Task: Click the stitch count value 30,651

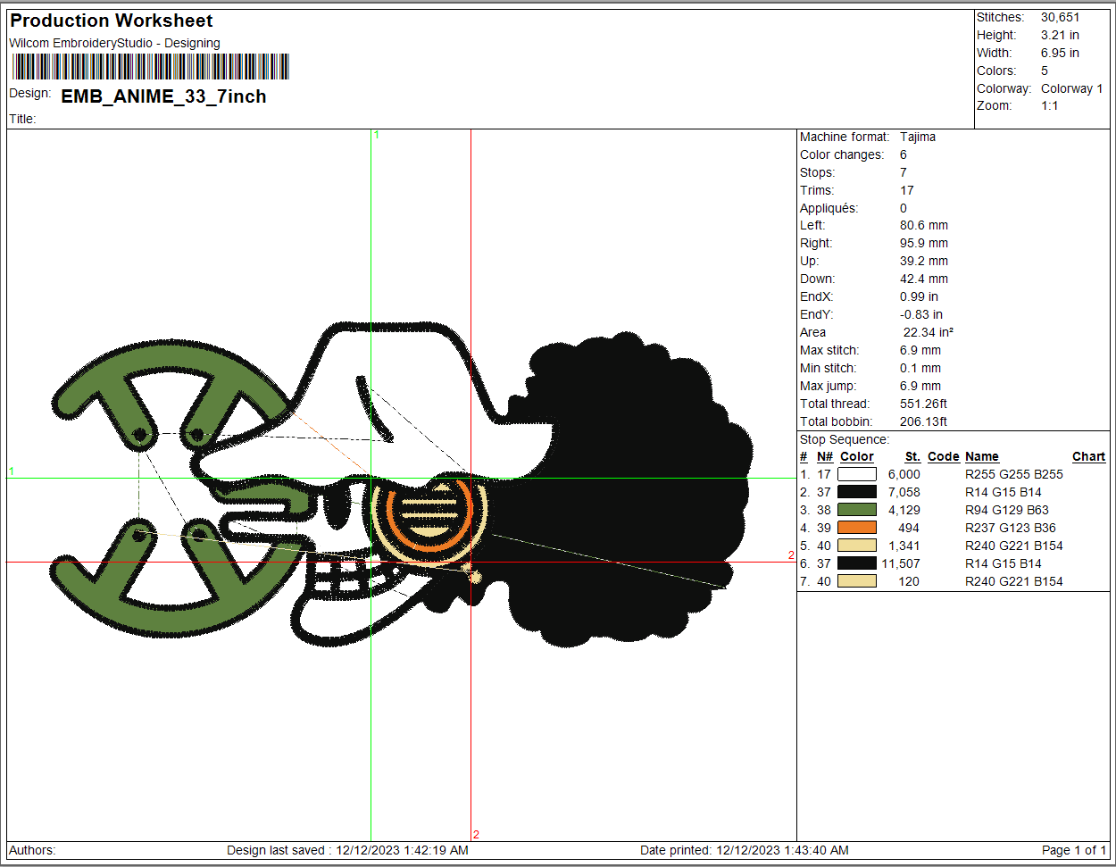Action: tap(1060, 17)
